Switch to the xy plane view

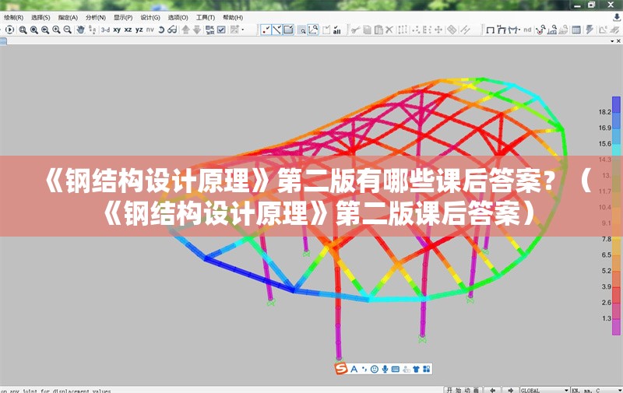117,30
